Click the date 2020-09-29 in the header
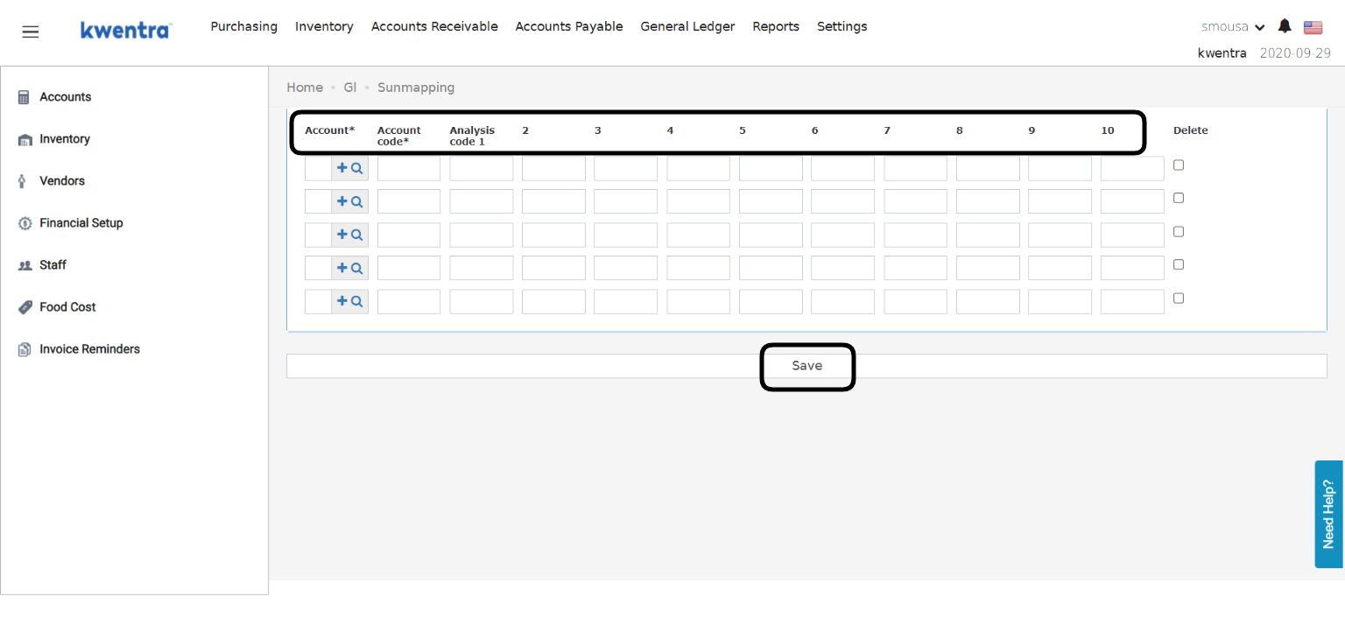The width and height of the screenshot is (1345, 632). [1295, 53]
